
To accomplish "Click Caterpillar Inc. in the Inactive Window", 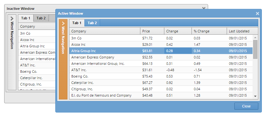I will click(31, 78).
